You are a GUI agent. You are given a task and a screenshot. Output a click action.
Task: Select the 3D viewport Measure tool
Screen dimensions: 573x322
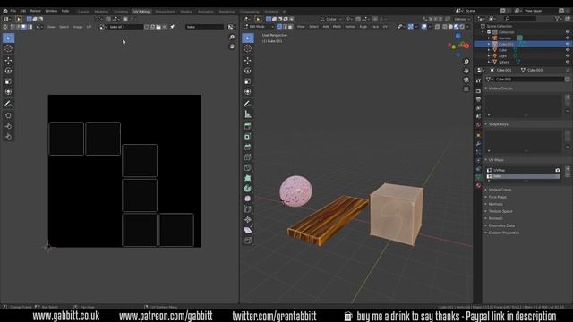(x=248, y=114)
